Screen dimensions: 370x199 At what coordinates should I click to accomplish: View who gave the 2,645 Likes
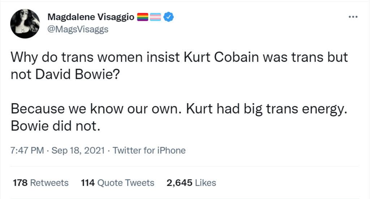(x=191, y=183)
